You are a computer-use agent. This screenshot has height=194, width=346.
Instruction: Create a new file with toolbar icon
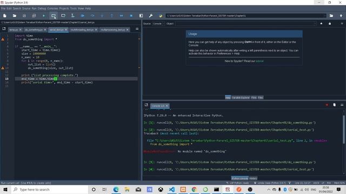tap(5, 16)
